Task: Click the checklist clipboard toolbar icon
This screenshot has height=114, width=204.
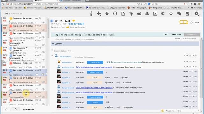Action: tap(187, 13)
